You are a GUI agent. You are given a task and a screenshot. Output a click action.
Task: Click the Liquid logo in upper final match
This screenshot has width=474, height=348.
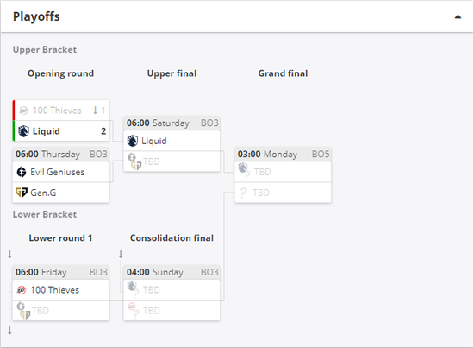point(133,141)
